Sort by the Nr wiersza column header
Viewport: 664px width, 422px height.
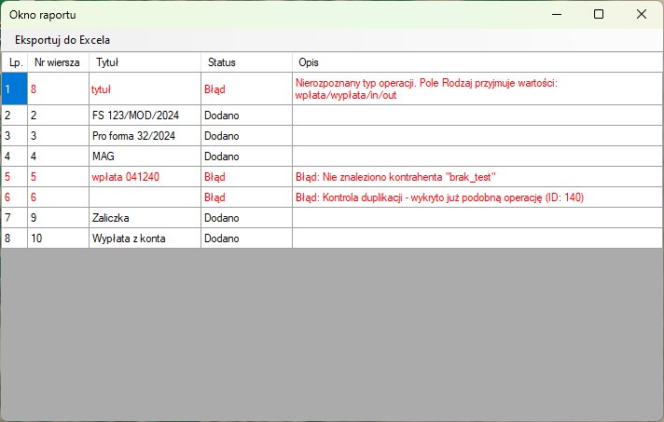(x=57, y=62)
